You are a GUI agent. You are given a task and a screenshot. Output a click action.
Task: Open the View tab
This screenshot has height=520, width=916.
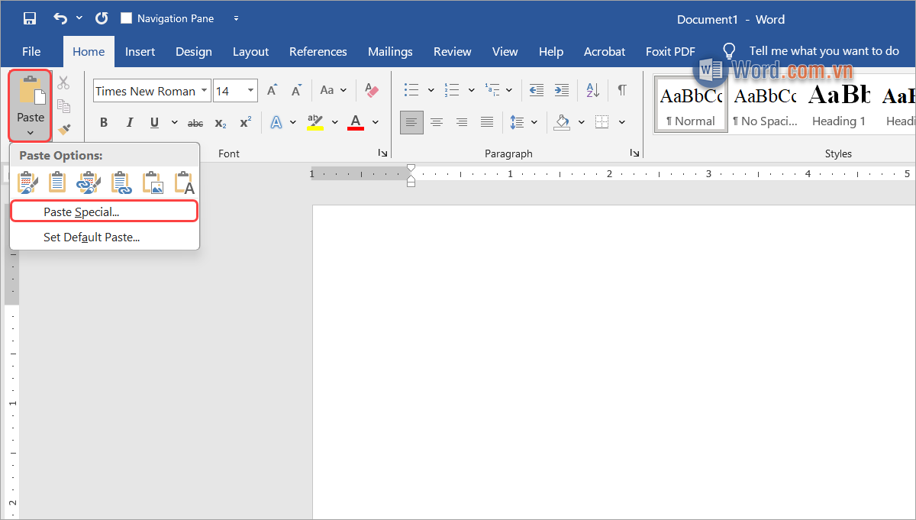coord(505,52)
